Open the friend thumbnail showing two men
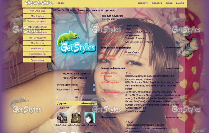This screenshot has width=209, height=133. 62,118
